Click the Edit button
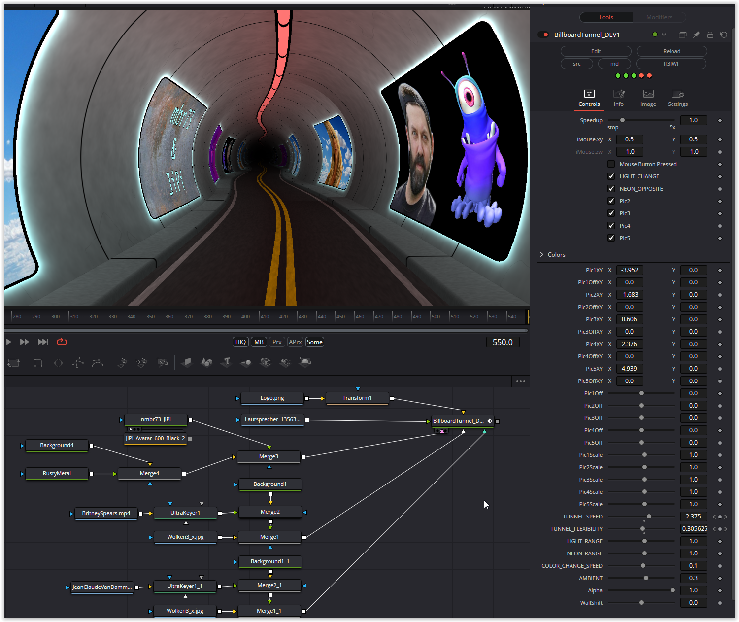This screenshot has width=739, height=622. tap(596, 51)
